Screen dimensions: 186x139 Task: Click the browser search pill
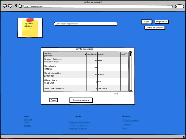click(179, 6)
